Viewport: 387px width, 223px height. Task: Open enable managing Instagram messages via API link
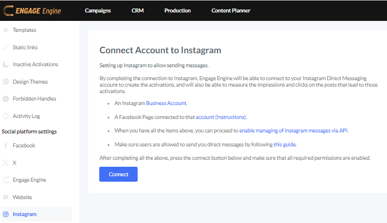pyautogui.click(x=293, y=130)
